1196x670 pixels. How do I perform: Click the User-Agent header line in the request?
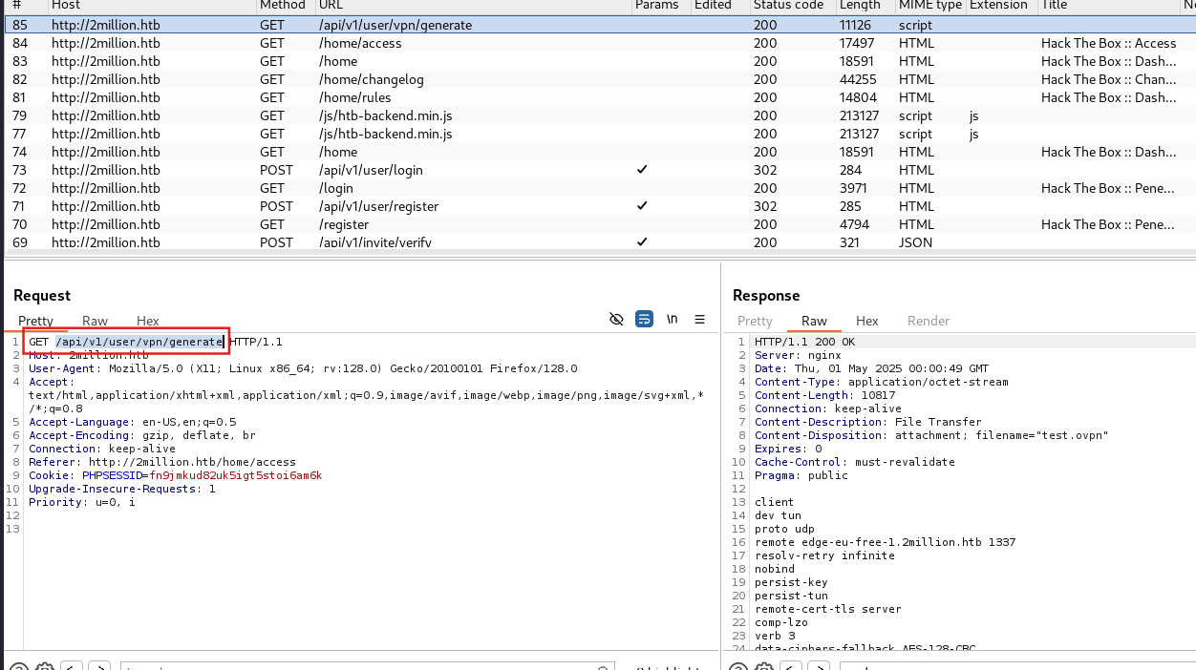[x=303, y=368]
